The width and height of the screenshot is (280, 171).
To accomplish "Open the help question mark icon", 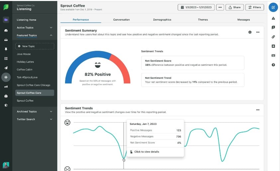I will click(x=273, y=65).
